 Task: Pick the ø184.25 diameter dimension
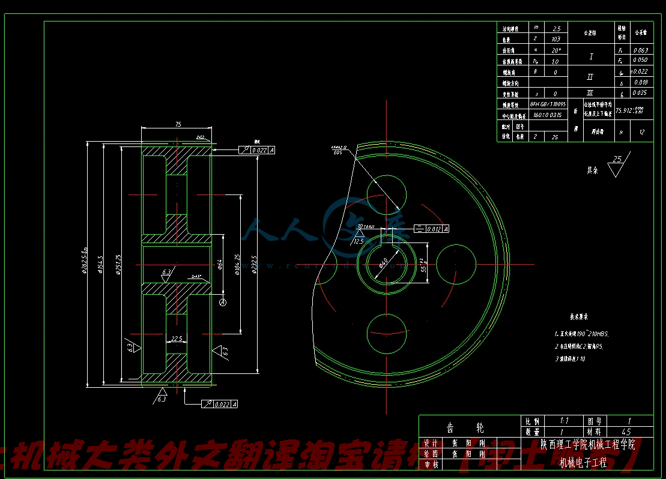(237, 264)
